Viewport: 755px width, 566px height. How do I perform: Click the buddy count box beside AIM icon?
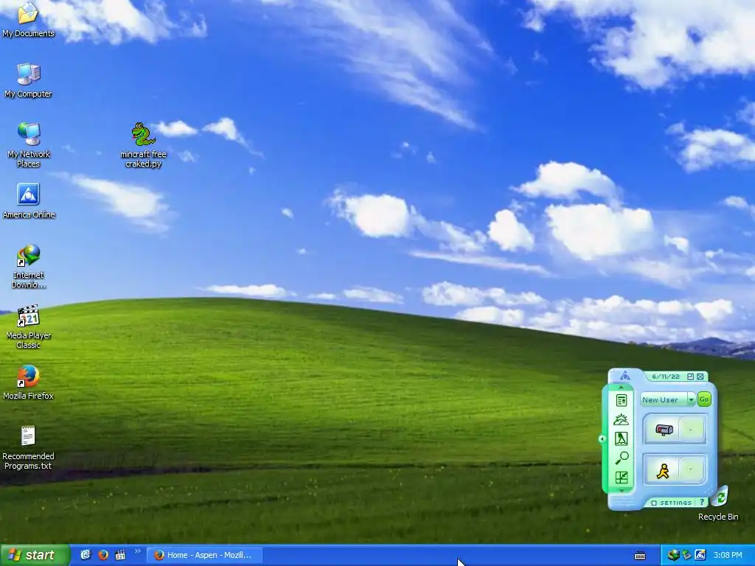(x=692, y=470)
